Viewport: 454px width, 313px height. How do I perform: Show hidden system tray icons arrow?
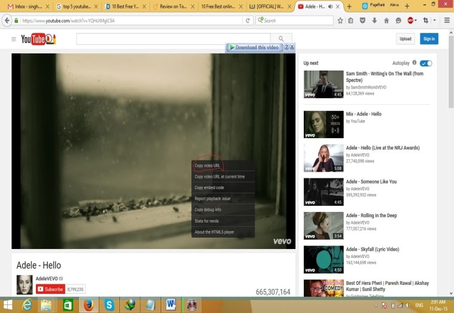click(x=376, y=305)
